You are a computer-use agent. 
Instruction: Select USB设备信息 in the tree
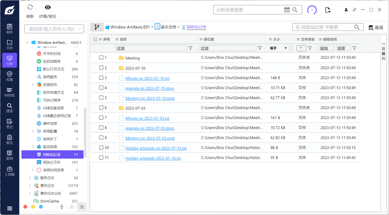(x=53, y=108)
